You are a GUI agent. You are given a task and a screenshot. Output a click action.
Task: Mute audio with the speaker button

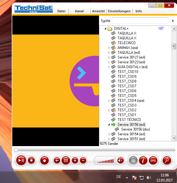[121, 160]
